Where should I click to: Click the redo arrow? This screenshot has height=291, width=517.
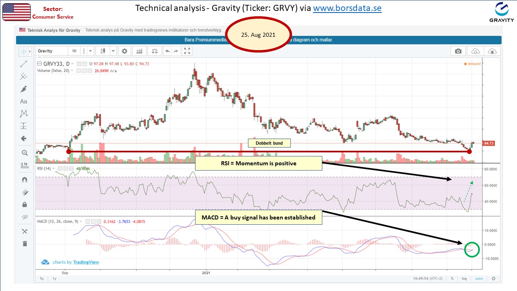click(x=176, y=51)
